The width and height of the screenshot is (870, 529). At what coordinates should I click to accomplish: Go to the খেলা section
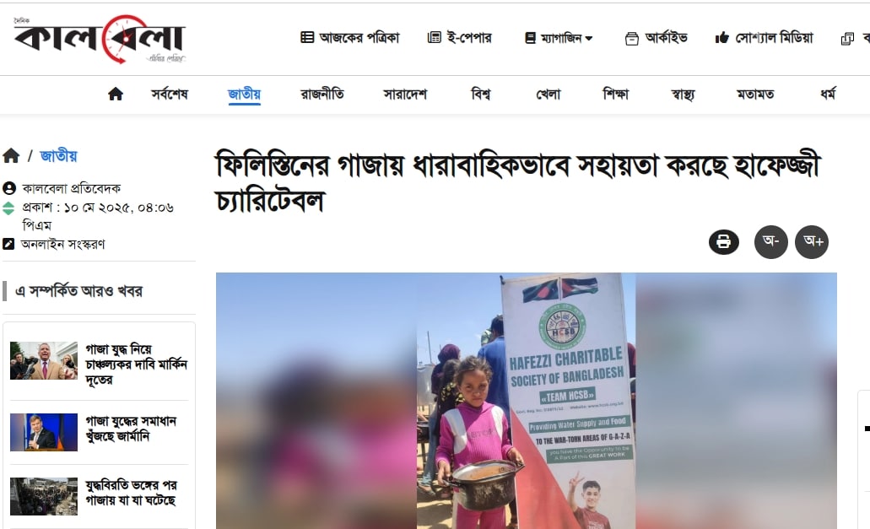(548, 94)
